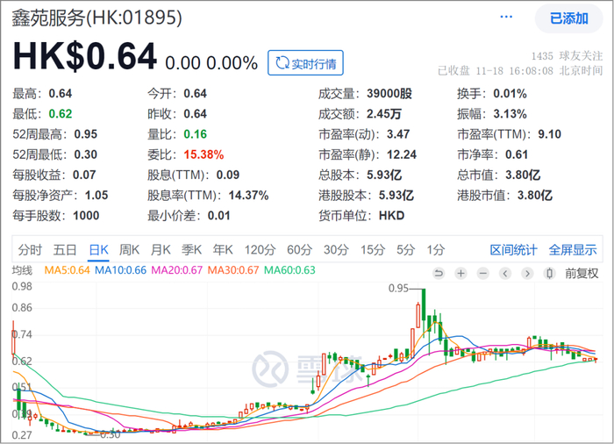Click the 0.95 peak marker on chart

(398, 289)
